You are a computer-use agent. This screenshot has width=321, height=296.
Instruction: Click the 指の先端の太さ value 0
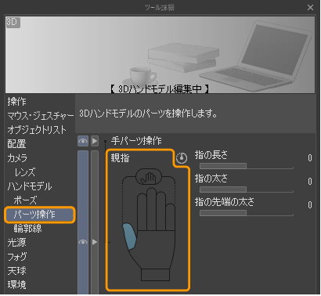(309, 205)
